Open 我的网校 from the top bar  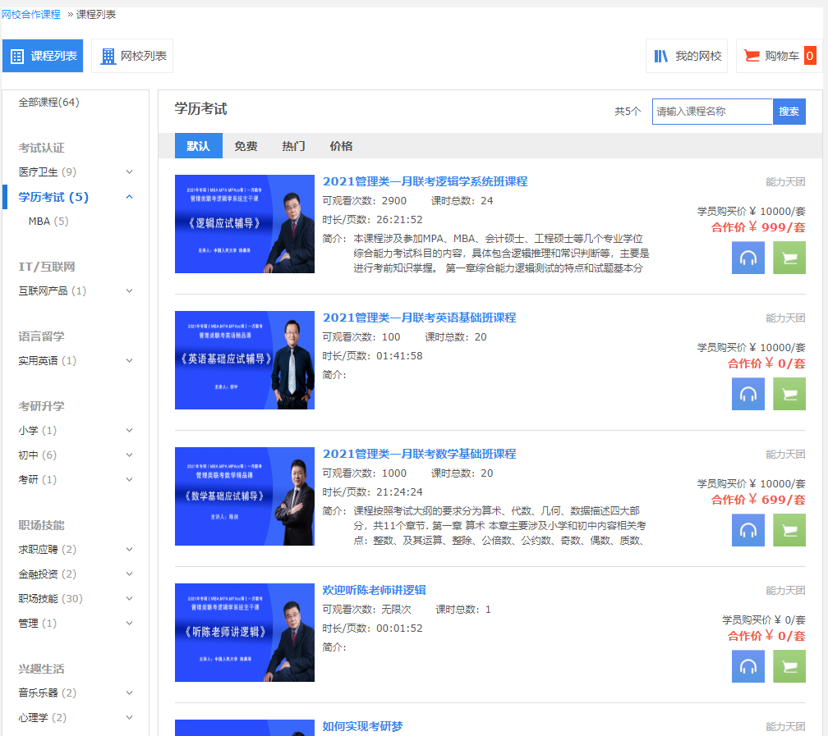(x=687, y=56)
